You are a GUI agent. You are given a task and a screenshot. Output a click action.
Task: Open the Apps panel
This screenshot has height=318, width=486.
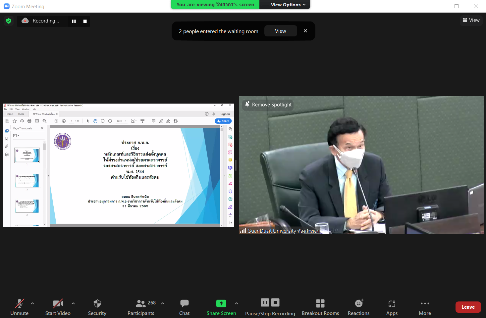(x=392, y=307)
